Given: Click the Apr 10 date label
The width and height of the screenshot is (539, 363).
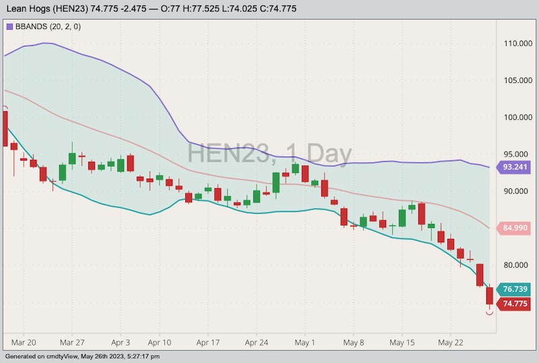Looking at the screenshot, I should [160, 342].
